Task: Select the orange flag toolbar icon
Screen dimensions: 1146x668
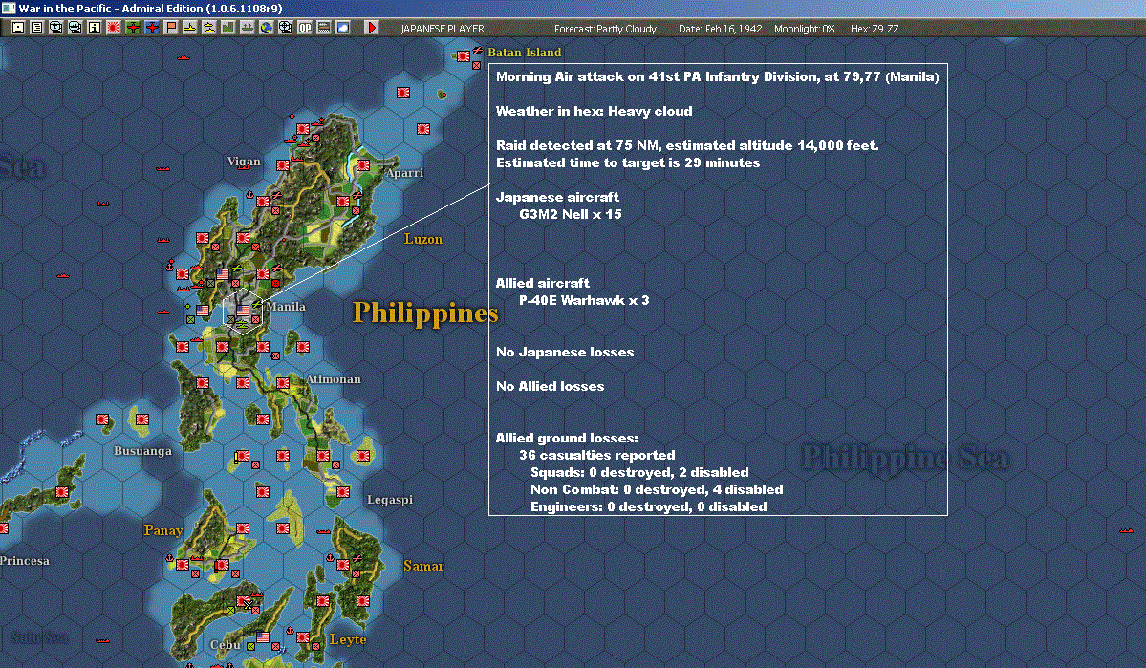Action: point(171,28)
